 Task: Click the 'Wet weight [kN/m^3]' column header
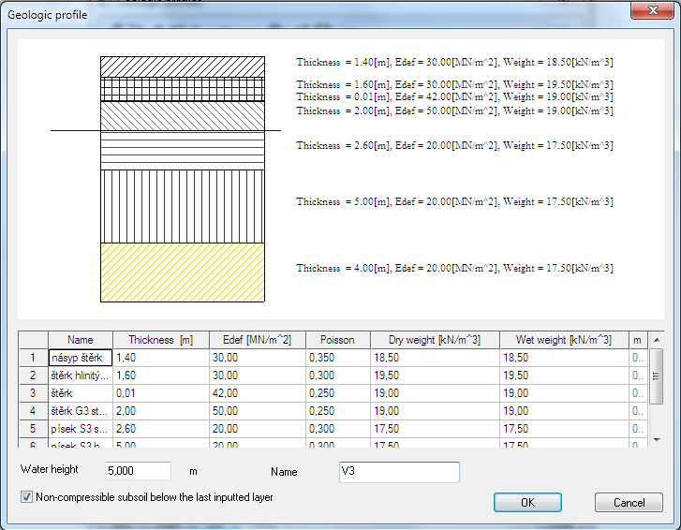[x=564, y=340]
